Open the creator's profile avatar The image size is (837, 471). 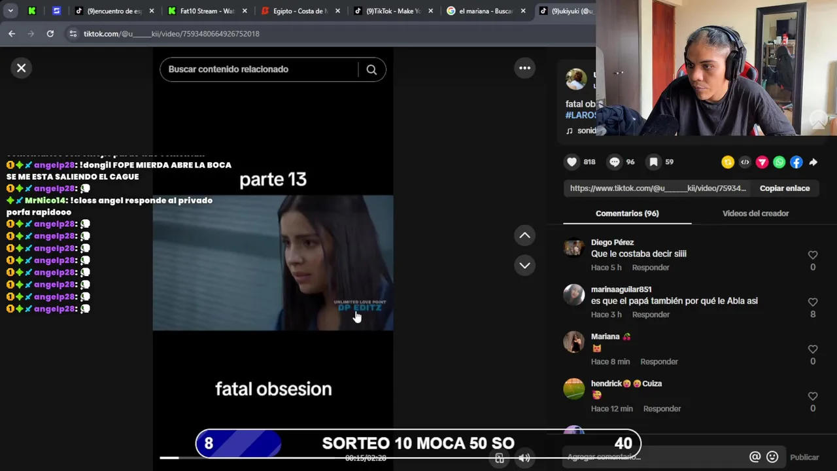coord(576,79)
